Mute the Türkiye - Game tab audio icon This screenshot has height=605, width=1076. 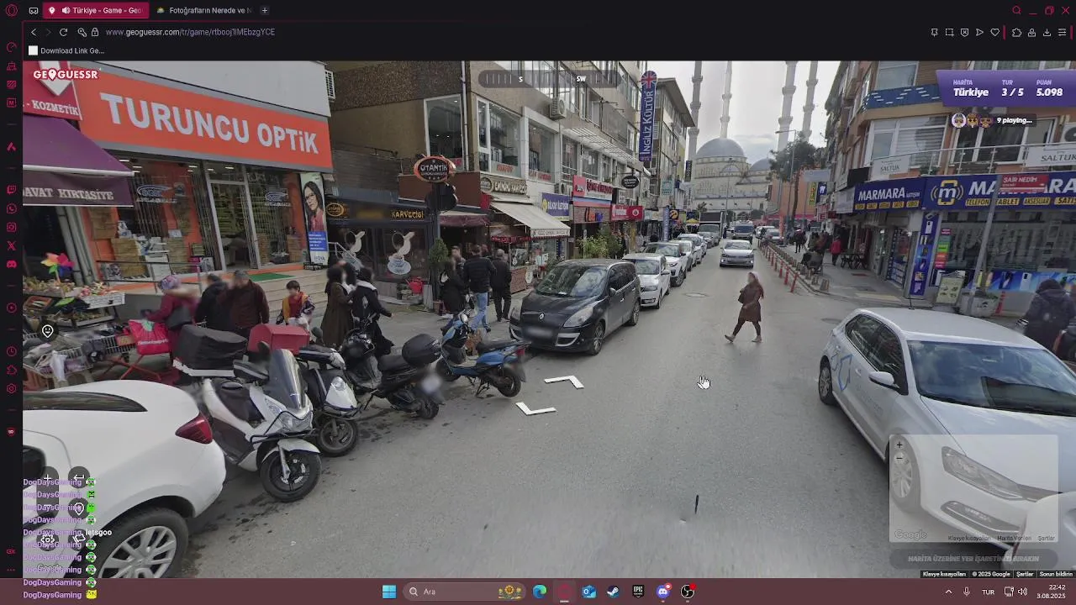coord(66,10)
